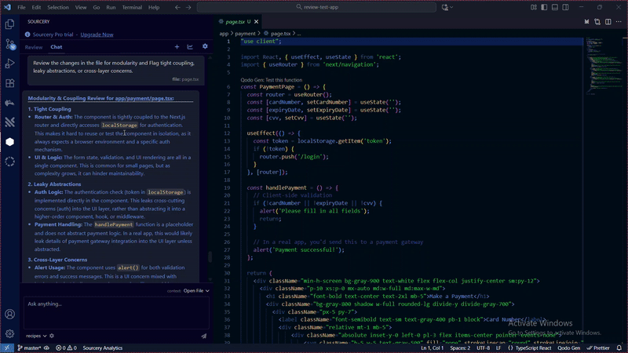
Task: Open Sourcery settings gear in chat header
Action: pyautogui.click(x=205, y=47)
